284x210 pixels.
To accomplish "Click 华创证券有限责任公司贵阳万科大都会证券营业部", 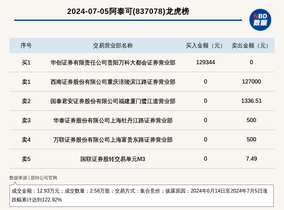I will click(x=113, y=63).
